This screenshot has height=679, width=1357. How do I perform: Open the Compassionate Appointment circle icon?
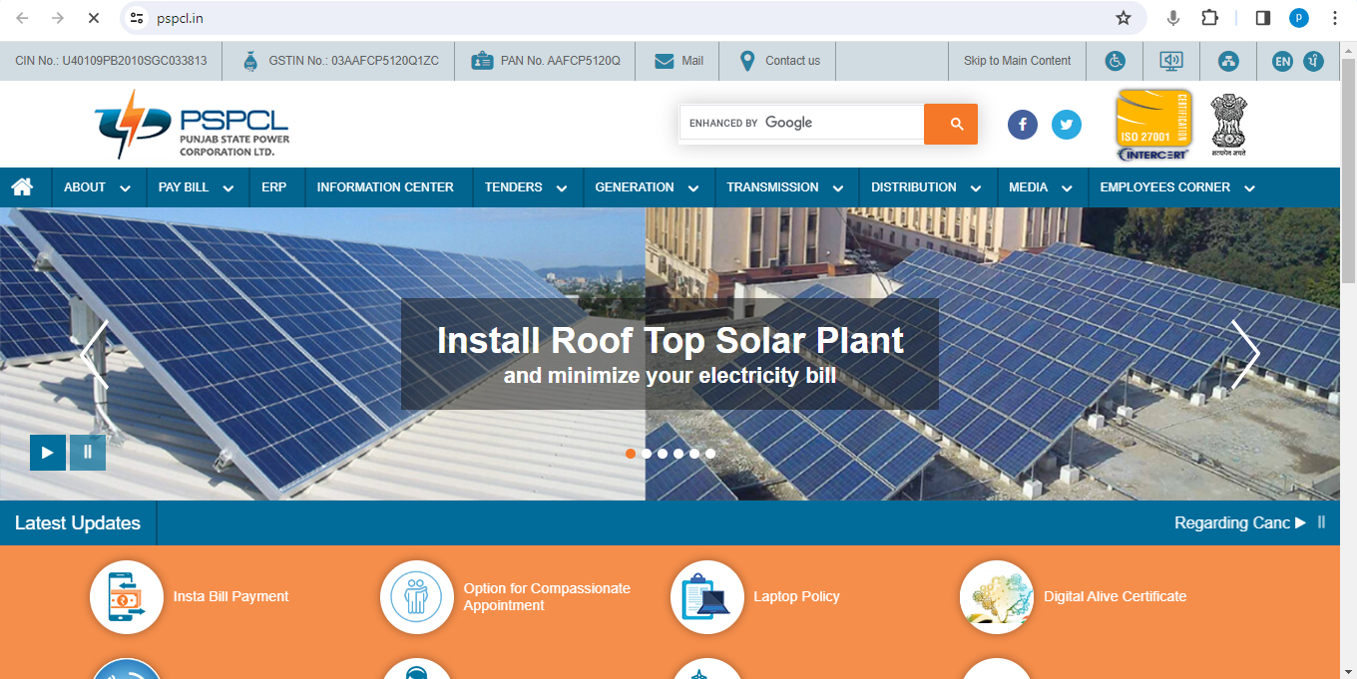417,597
